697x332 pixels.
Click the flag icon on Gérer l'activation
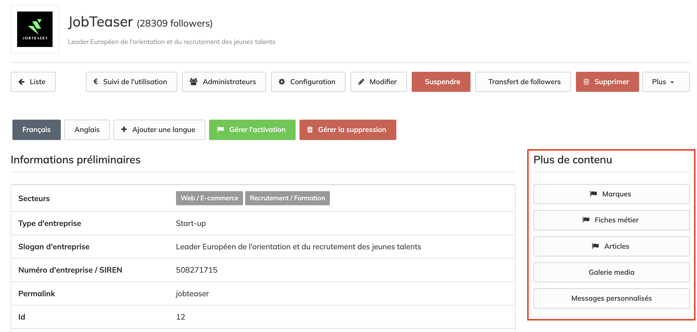click(220, 130)
